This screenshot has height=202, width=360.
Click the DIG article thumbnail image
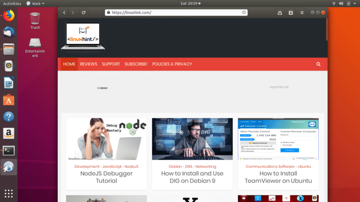pyautogui.click(x=192, y=139)
